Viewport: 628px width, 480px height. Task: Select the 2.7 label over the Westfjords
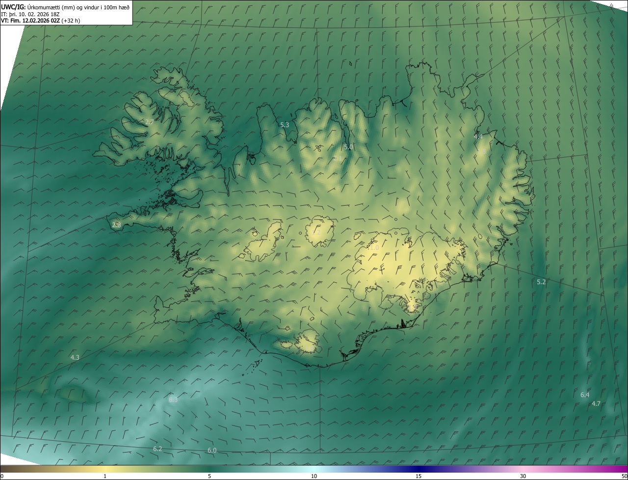point(150,121)
